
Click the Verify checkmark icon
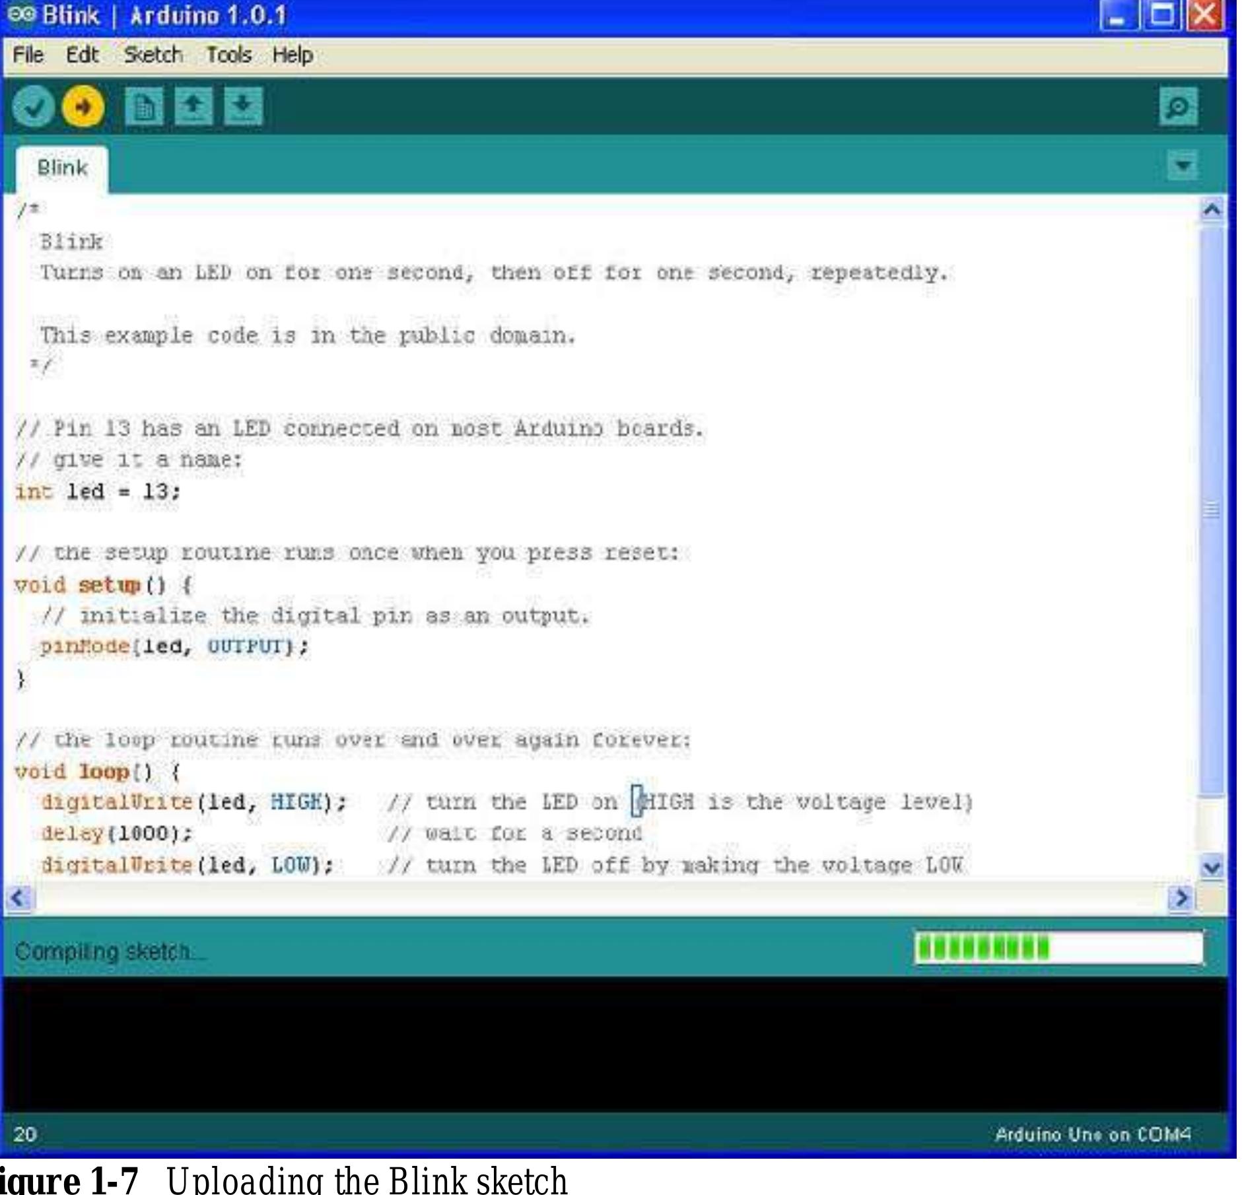[33, 106]
